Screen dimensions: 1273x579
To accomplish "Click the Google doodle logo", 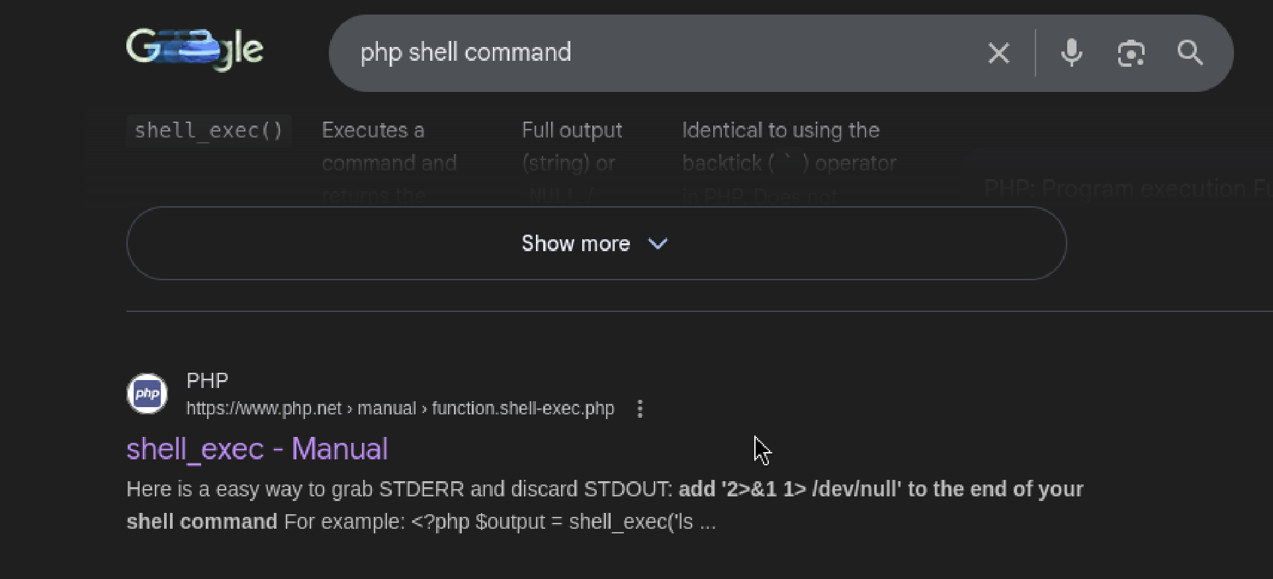I will pos(195,49).
